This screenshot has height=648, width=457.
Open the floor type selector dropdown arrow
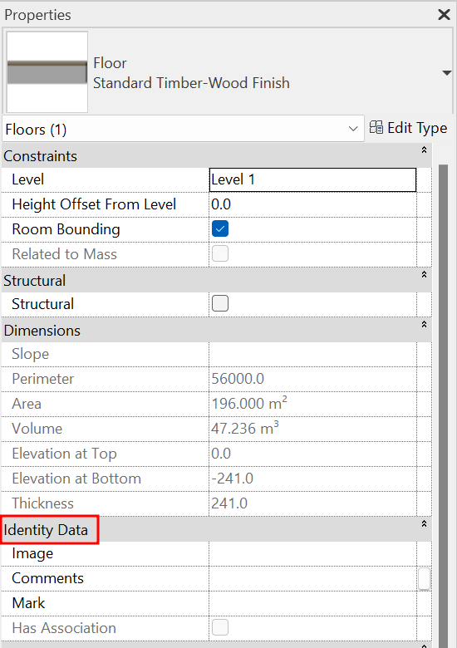tap(446, 73)
